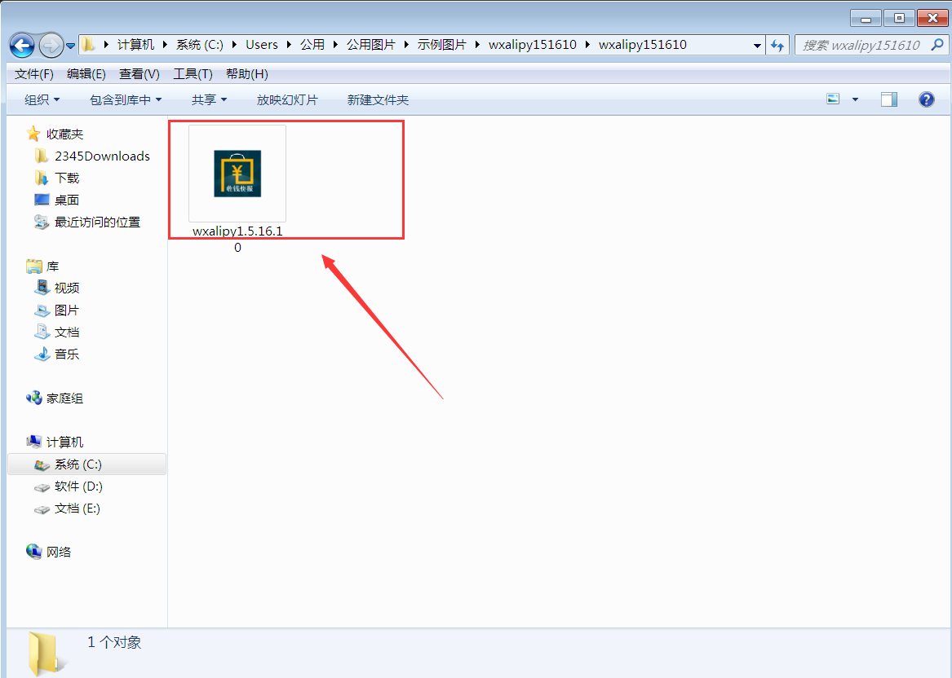The width and height of the screenshot is (952, 678).
Task: Click the 家庭组 homegroup icon
Action: pyautogui.click(x=34, y=398)
